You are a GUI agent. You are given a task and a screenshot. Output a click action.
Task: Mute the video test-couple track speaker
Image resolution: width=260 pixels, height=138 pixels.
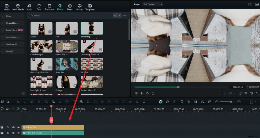[x=13, y=133]
